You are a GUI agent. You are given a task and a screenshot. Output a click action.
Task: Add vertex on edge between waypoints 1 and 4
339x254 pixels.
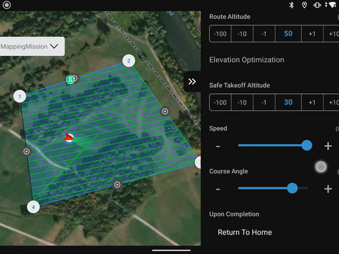(x=27, y=151)
